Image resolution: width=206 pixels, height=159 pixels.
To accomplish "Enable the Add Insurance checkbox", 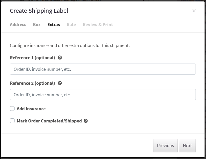I will (x=12, y=109).
